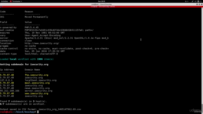Click 'www.isecur1ty.org' in subdomain list
This screenshot has width=203, height=114.
tap(36, 94)
